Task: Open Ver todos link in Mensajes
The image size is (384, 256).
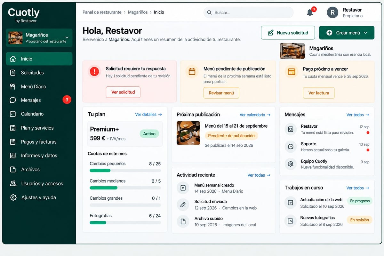Action: coord(358,115)
